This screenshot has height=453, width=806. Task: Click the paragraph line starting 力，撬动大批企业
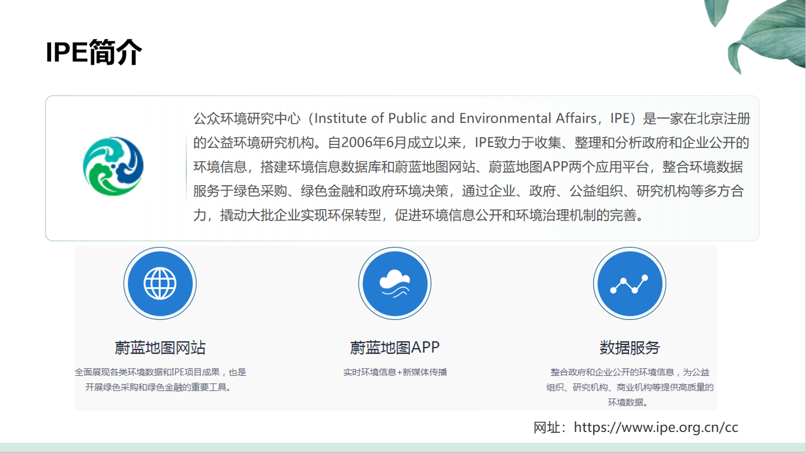(x=420, y=215)
